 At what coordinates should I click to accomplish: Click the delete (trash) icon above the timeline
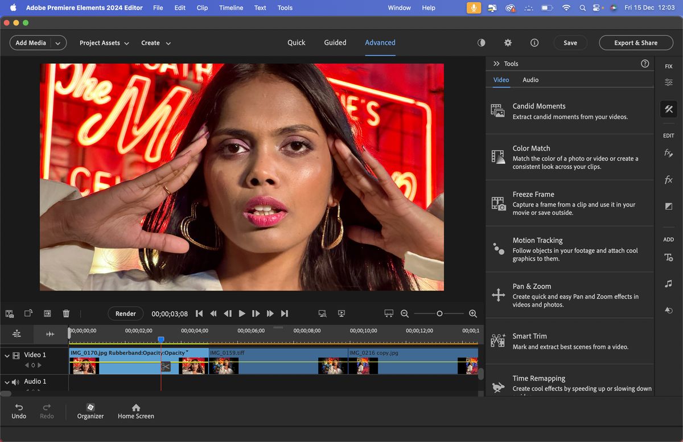(66, 313)
